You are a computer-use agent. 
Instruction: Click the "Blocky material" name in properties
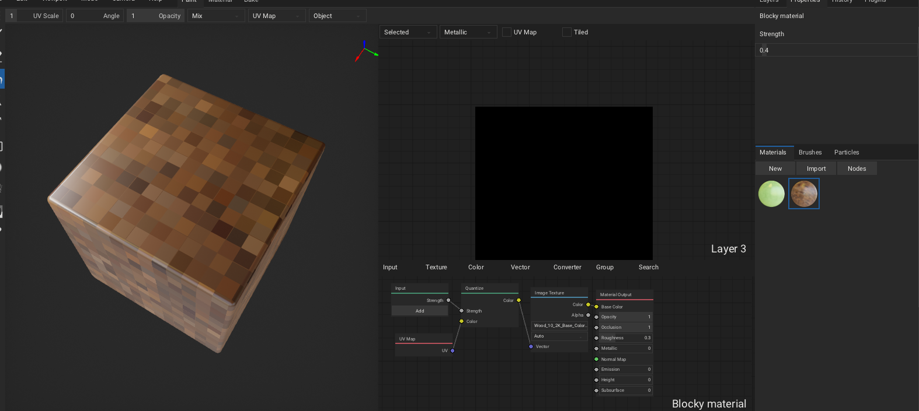tap(781, 16)
